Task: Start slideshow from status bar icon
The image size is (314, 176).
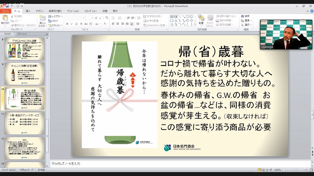Action: pyautogui.click(x=271, y=170)
